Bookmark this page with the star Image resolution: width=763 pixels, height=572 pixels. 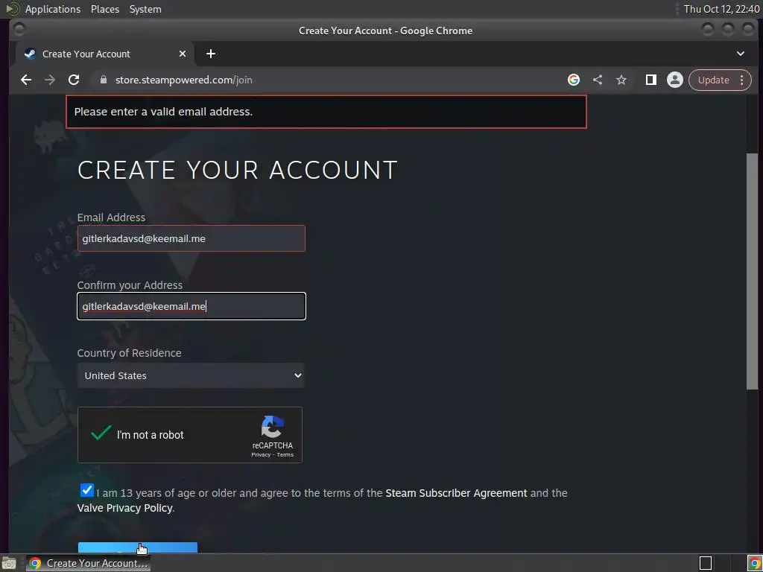click(621, 80)
